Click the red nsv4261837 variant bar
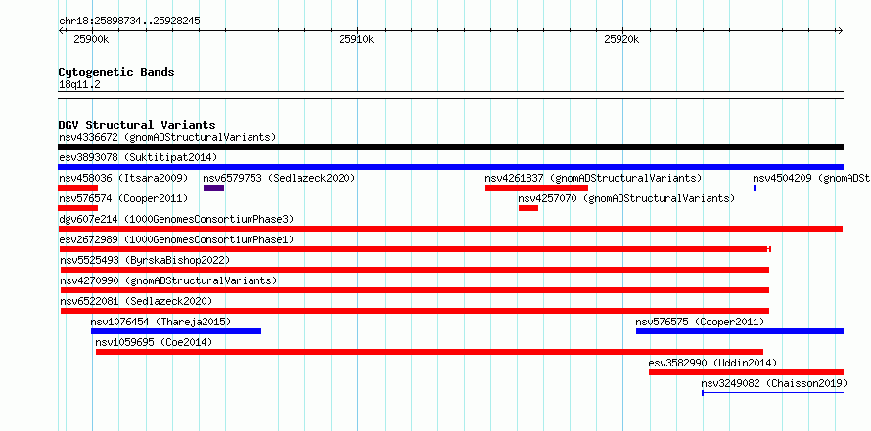Screen dimensions: 871x431 pyautogui.click(x=536, y=188)
